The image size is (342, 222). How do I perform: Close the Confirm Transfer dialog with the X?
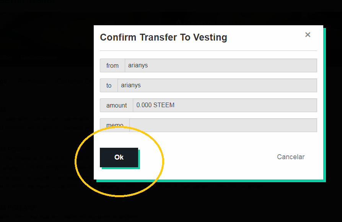pyautogui.click(x=308, y=34)
